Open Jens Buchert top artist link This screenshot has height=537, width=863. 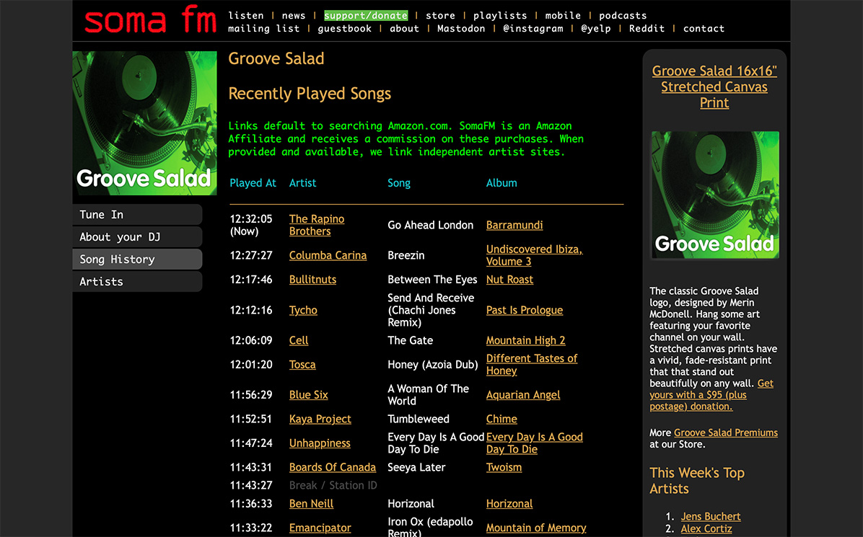pyautogui.click(x=711, y=516)
